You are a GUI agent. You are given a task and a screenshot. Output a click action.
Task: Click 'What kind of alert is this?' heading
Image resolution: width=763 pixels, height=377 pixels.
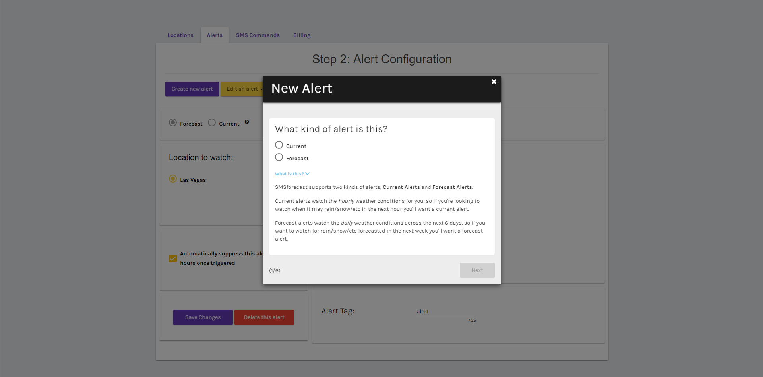click(x=331, y=129)
